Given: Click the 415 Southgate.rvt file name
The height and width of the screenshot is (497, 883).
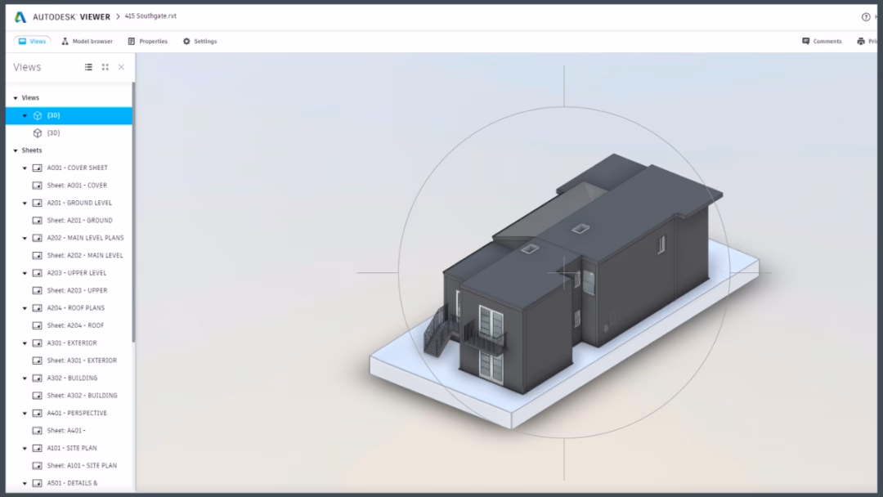Looking at the screenshot, I should pyautogui.click(x=150, y=16).
